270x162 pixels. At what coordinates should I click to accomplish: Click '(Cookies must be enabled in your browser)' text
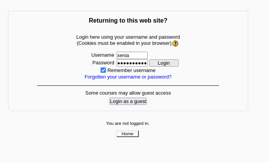(124, 43)
